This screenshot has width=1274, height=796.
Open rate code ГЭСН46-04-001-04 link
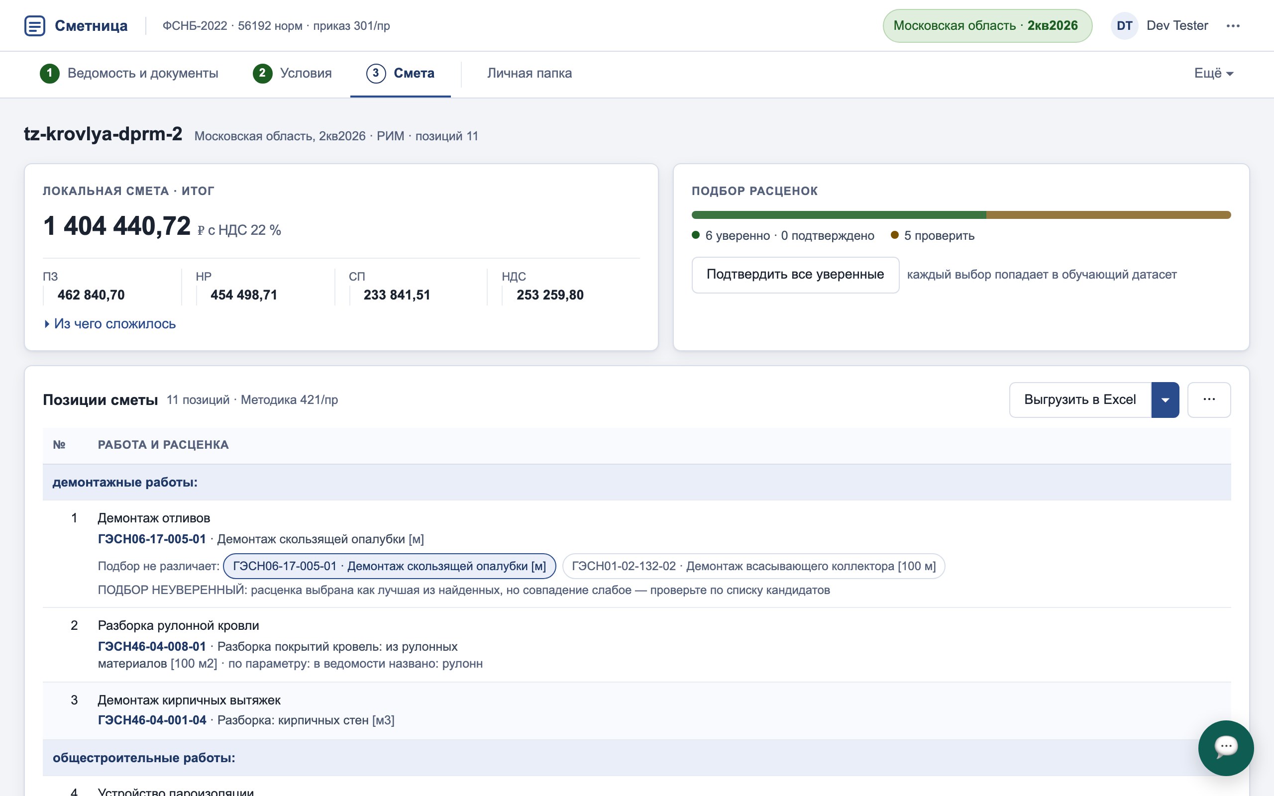(x=152, y=720)
